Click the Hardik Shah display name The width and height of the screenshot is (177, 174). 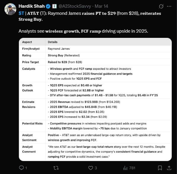tap(32, 6)
